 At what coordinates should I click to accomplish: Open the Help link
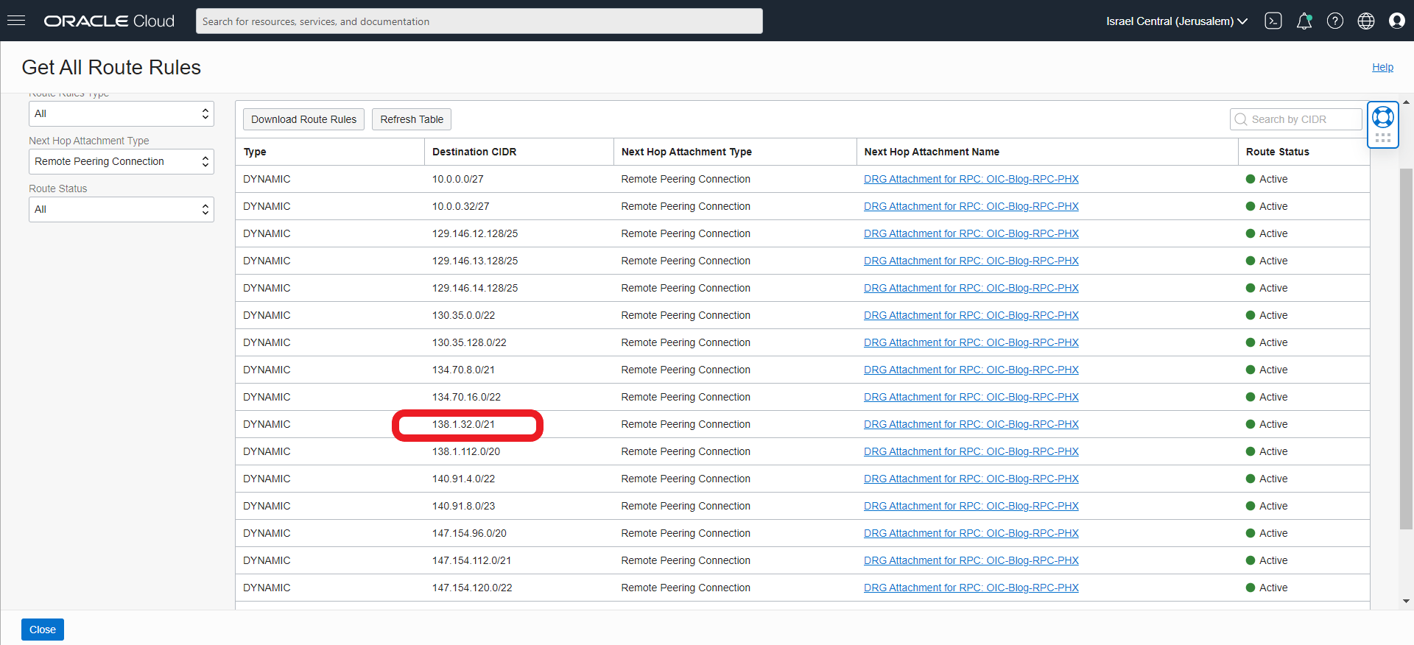pyautogui.click(x=1382, y=67)
